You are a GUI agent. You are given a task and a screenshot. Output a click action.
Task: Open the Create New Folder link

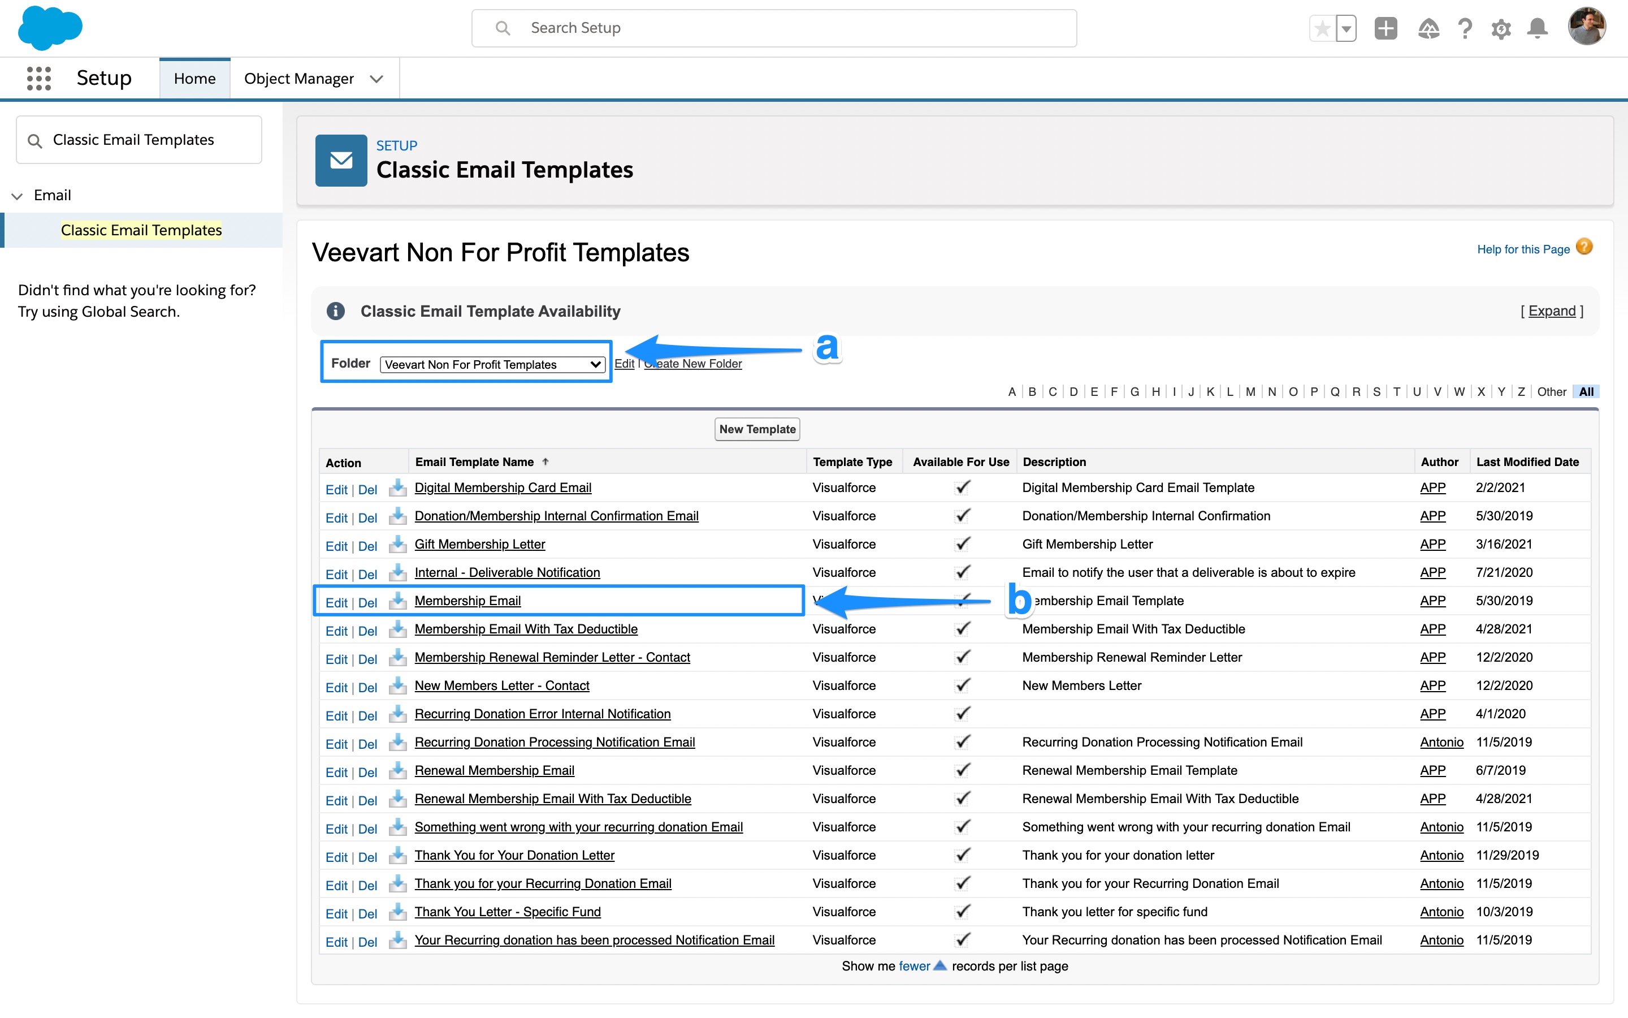pos(693,364)
